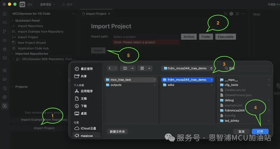This screenshot has height=149, width=280.
Task: Click the AI swirl icon in activity bar
Action: click(5, 97)
